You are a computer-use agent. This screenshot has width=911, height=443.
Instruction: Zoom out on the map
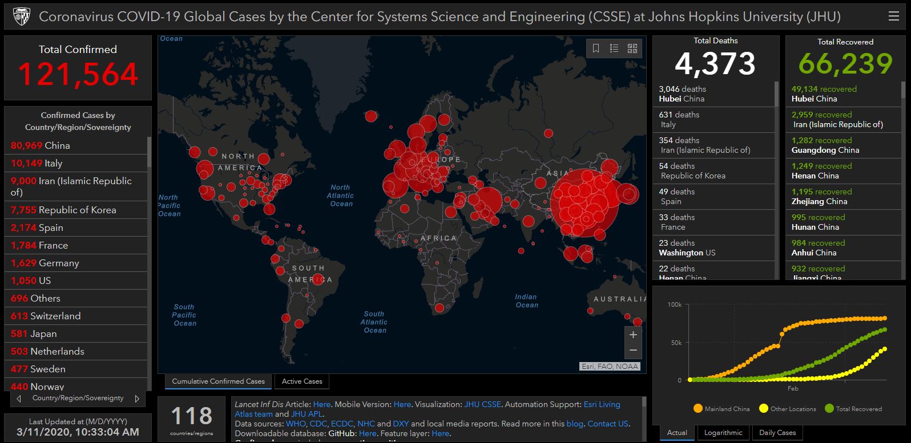click(x=632, y=350)
